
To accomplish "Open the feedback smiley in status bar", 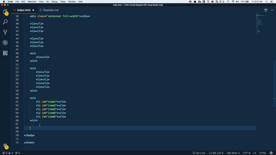I will click(271, 153).
